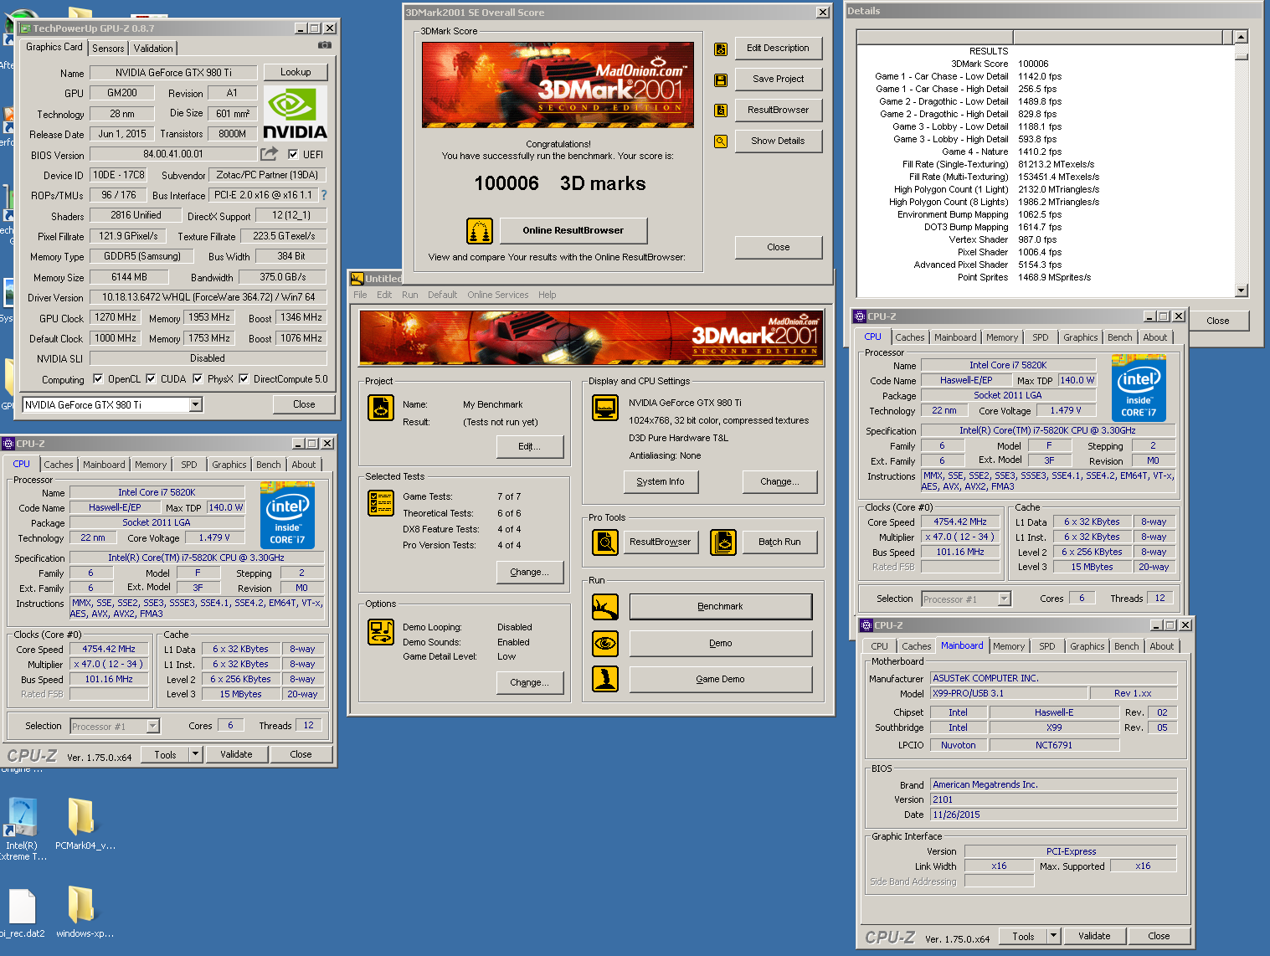Viewport: 1270px width, 956px height.
Task: Open the Intel Extreme Tuning desktop shortcut
Action: click(x=22, y=829)
